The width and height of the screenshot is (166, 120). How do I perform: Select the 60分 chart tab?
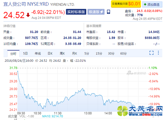[123, 53]
